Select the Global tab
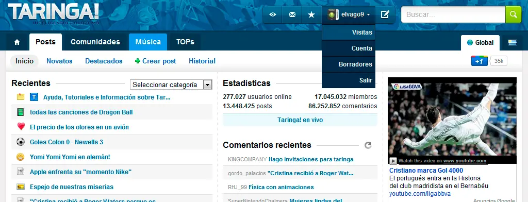528x202 pixels. [x=480, y=43]
